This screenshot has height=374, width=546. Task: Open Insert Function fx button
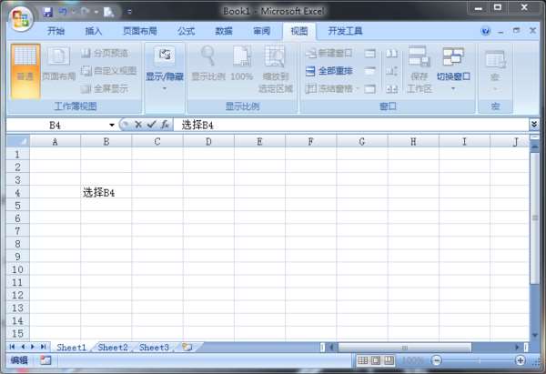click(165, 125)
